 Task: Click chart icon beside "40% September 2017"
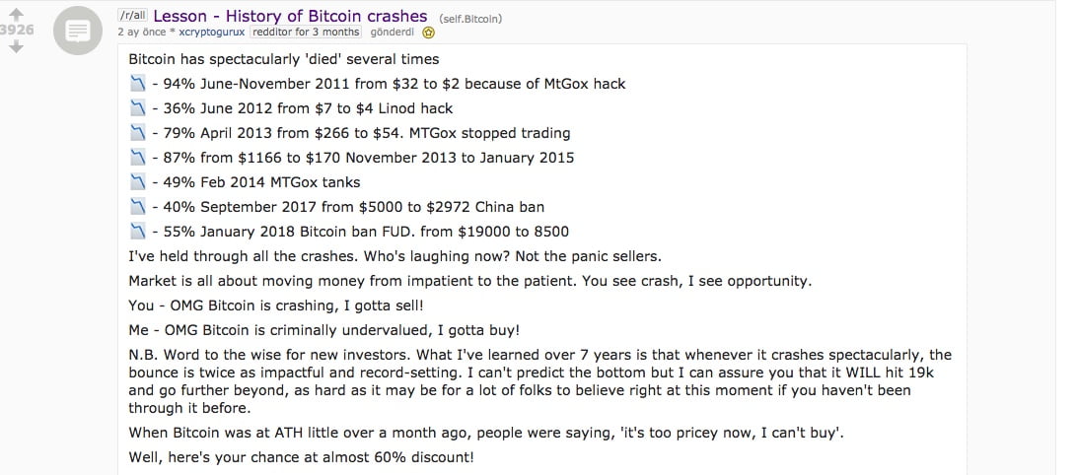coord(138,207)
